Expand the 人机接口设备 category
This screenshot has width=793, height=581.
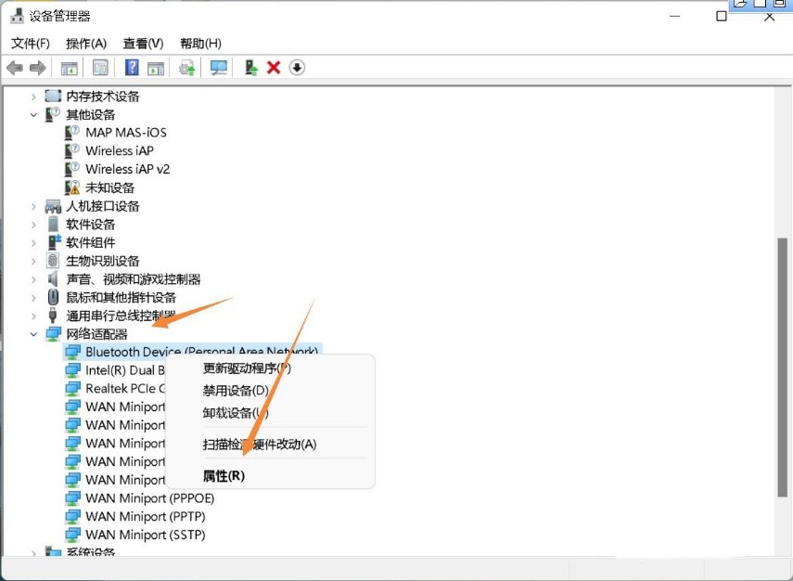click(x=34, y=206)
